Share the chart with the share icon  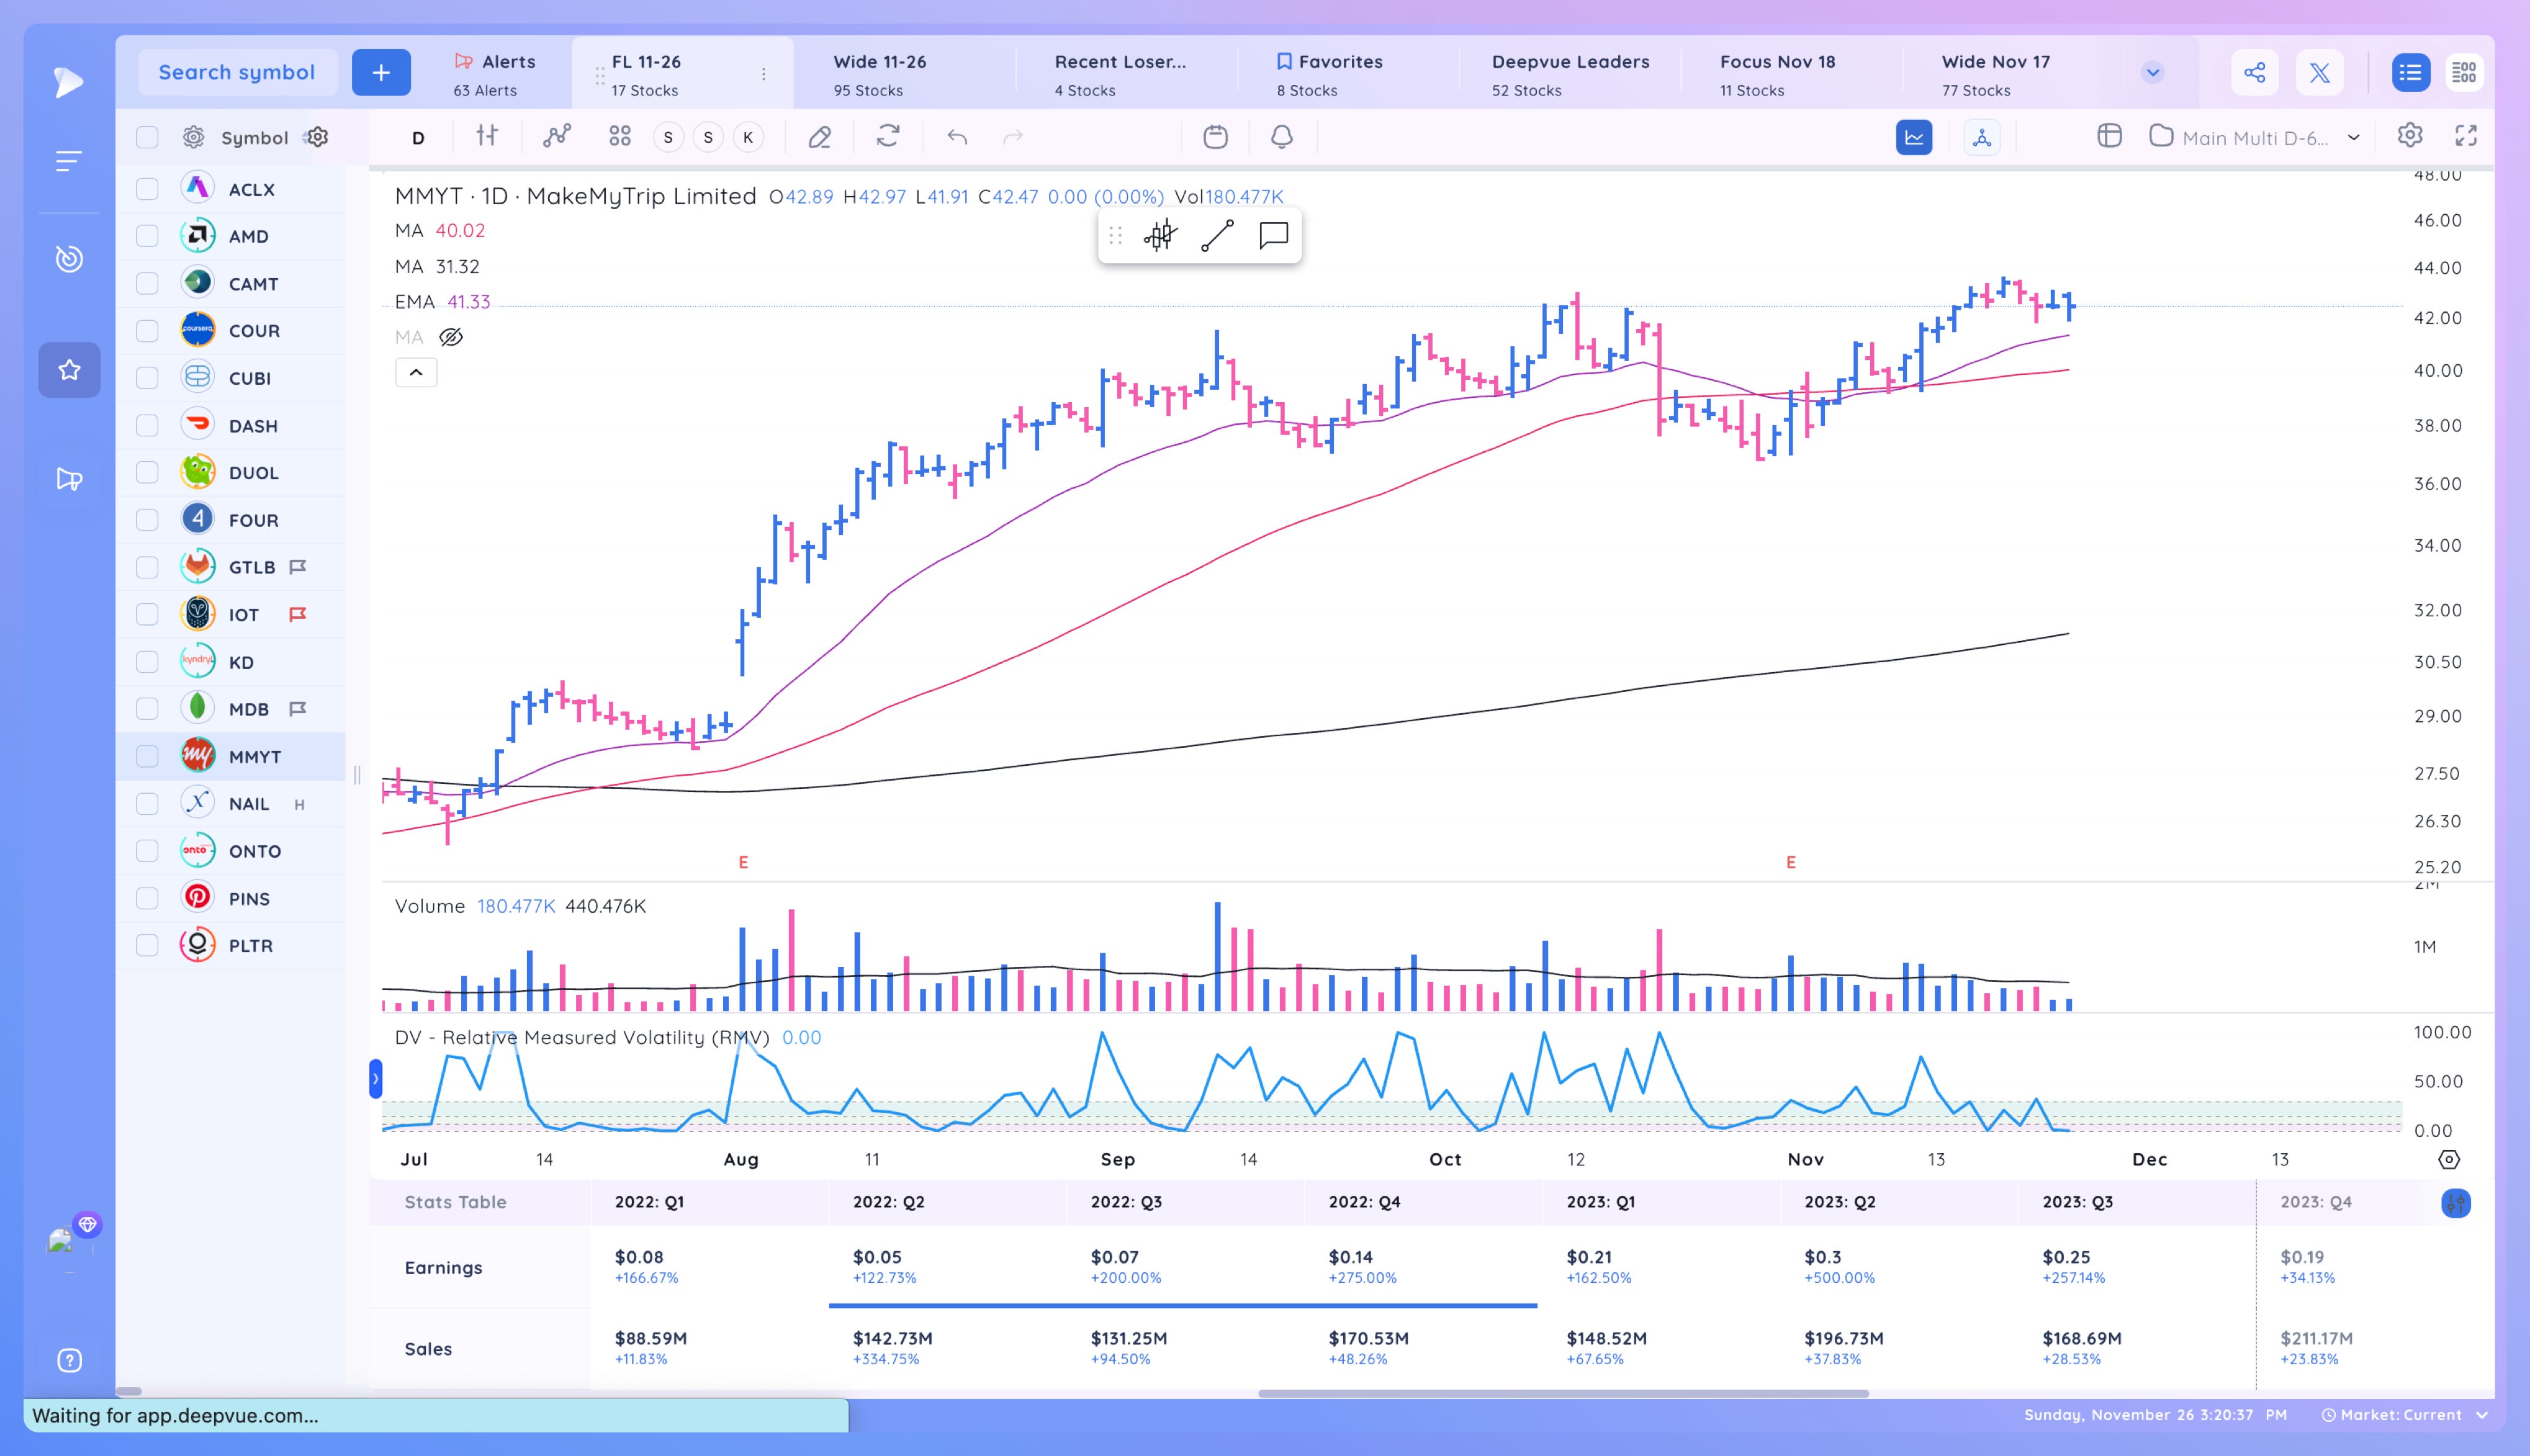[2254, 72]
